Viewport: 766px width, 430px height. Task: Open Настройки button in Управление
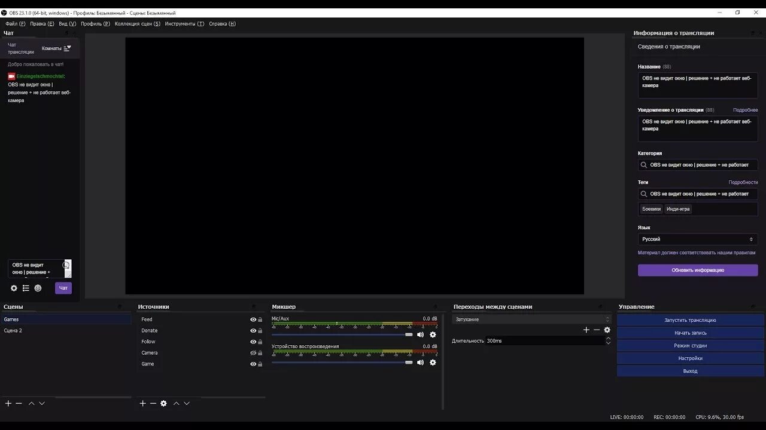pos(690,358)
